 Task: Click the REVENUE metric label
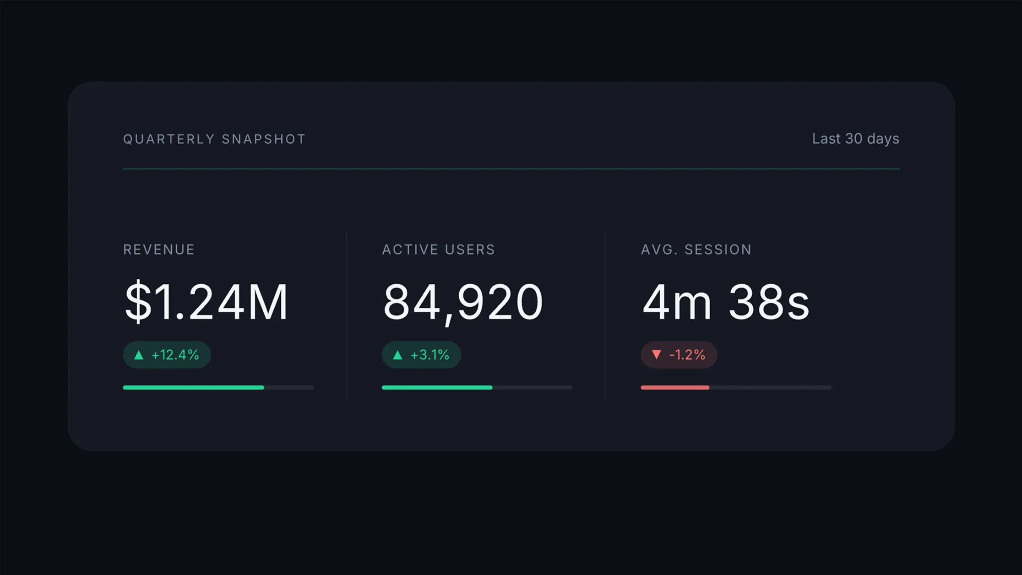[x=159, y=250]
